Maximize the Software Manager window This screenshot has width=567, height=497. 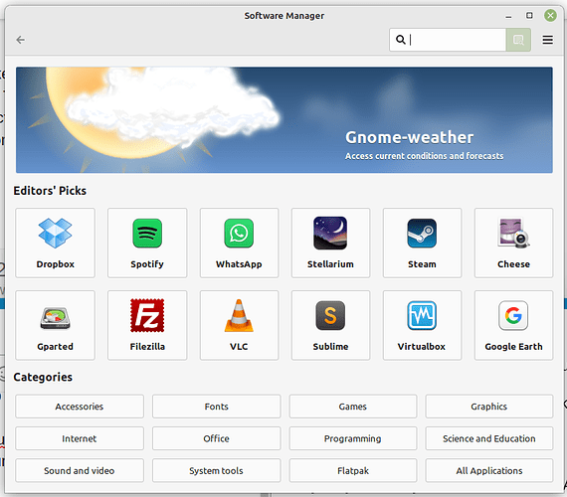529,15
